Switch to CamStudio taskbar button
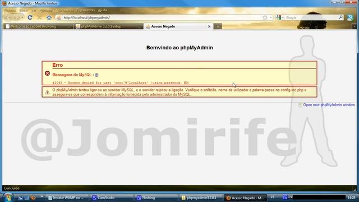 (111, 198)
